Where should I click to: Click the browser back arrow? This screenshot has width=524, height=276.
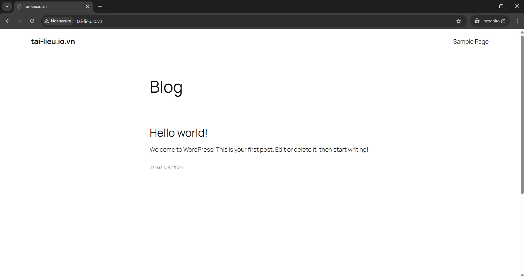(8, 21)
